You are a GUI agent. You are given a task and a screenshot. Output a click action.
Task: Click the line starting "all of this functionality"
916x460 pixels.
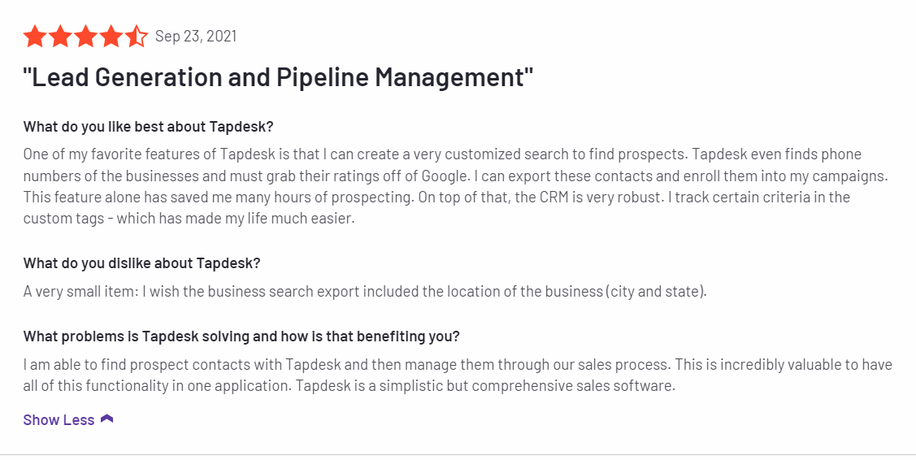349,385
